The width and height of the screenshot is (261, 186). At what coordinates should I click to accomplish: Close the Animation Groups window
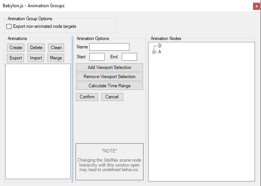click(x=256, y=6)
